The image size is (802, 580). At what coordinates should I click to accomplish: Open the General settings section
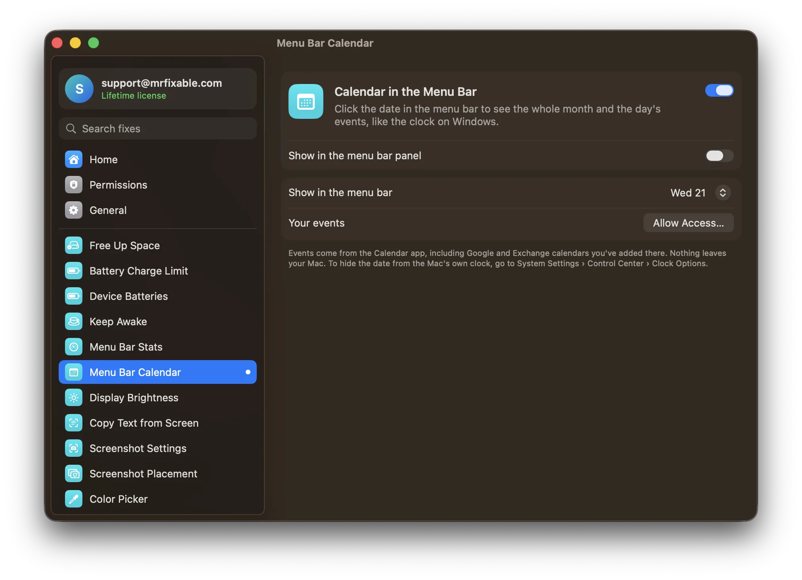(158, 210)
